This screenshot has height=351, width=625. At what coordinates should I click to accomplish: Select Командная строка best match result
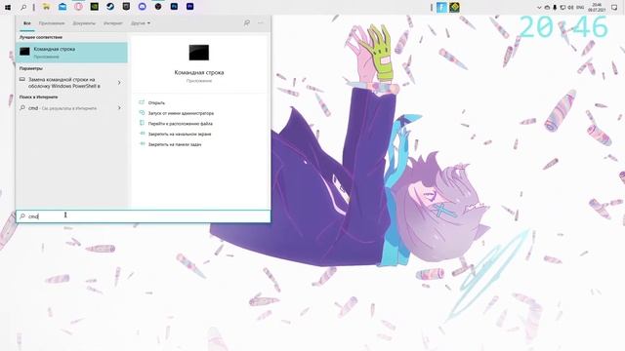[x=71, y=53]
